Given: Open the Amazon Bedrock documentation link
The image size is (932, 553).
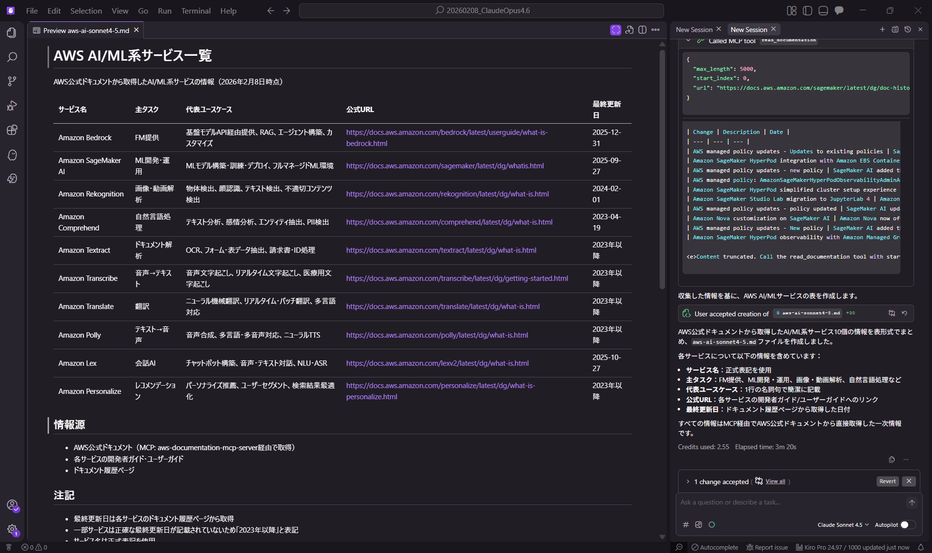Looking at the screenshot, I should pyautogui.click(x=446, y=132).
